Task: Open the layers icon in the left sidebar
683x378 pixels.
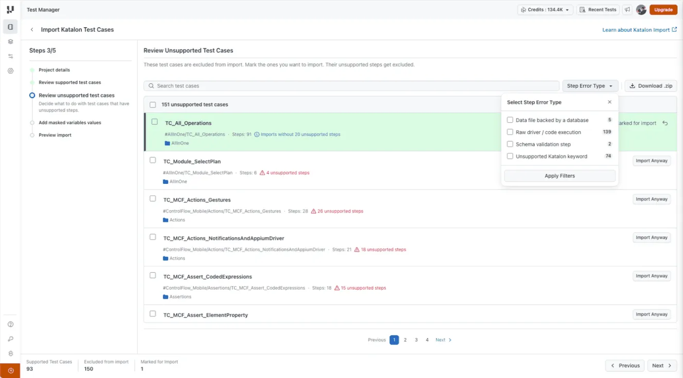Action: (x=10, y=42)
